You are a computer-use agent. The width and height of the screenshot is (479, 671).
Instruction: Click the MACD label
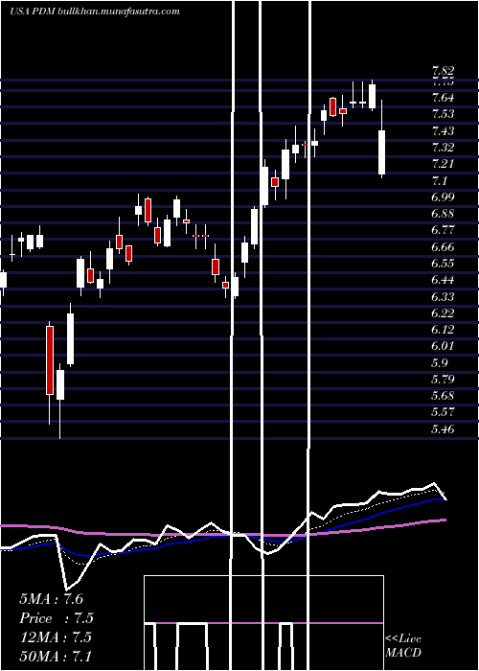pos(403,653)
